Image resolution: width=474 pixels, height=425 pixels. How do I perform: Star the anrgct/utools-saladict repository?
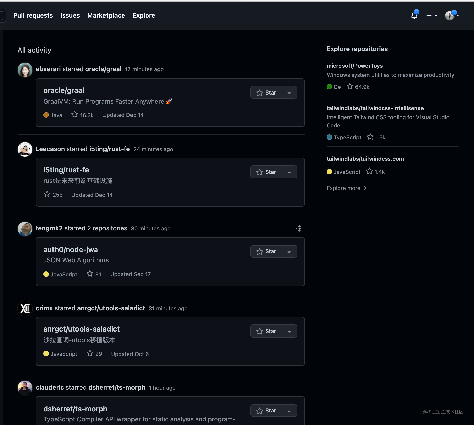tap(266, 331)
